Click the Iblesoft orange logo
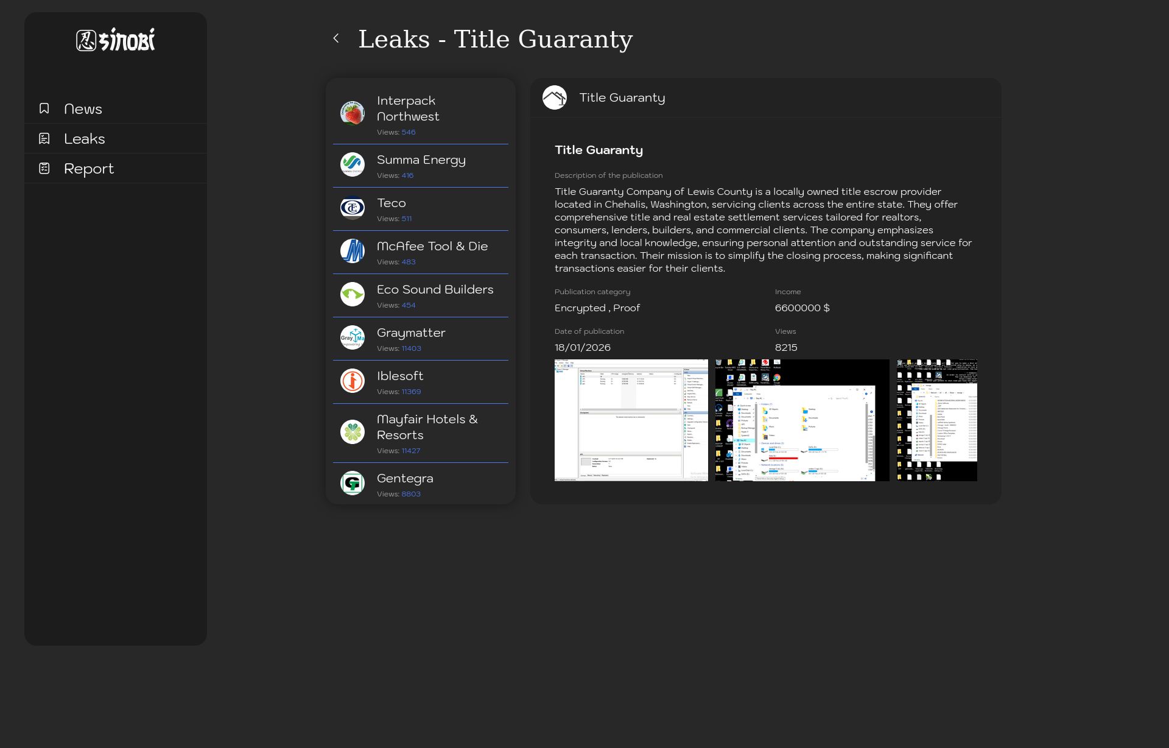Image resolution: width=1169 pixels, height=748 pixels. 353,381
